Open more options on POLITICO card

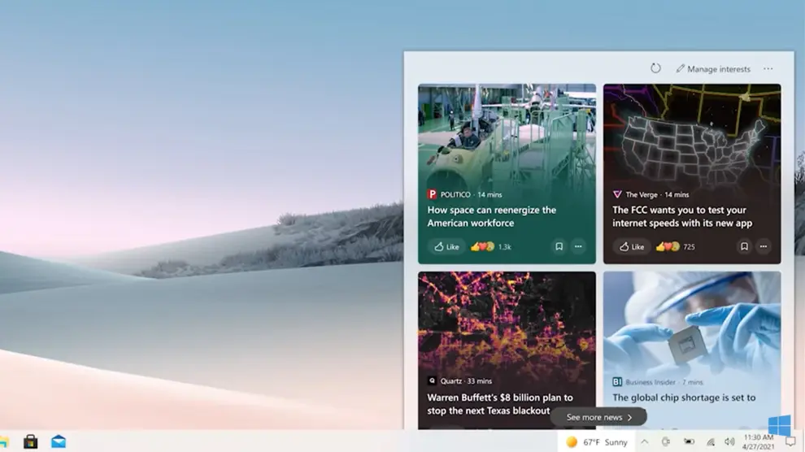point(578,246)
